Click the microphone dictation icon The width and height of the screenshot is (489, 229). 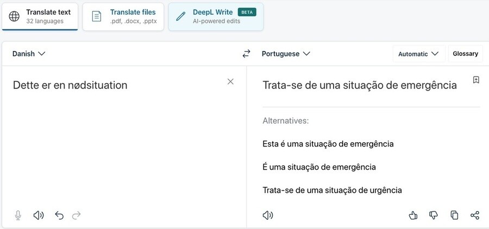(18, 215)
